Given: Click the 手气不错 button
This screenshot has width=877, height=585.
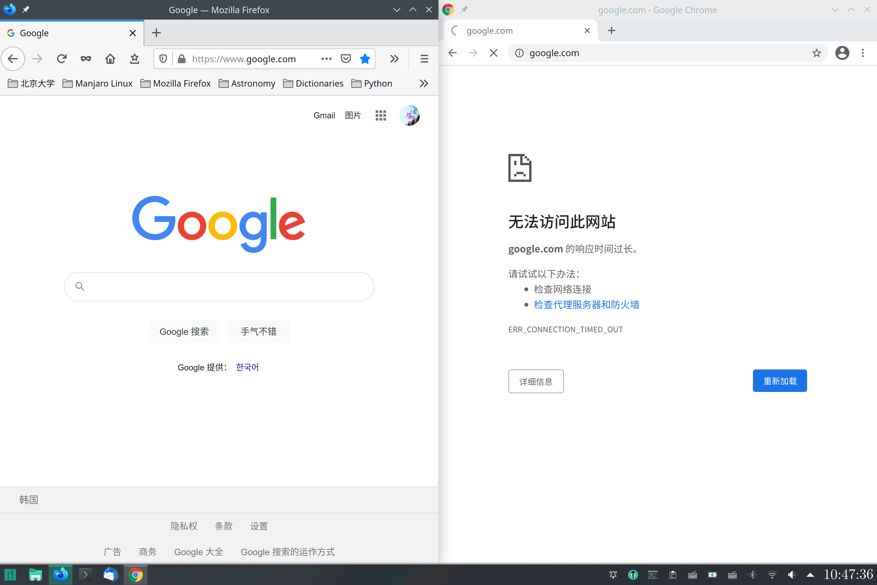Looking at the screenshot, I should [x=258, y=331].
